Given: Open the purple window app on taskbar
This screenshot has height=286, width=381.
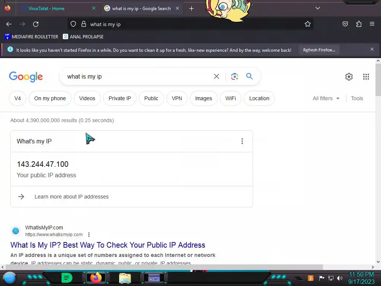Looking at the screenshot, I should 154,278.
